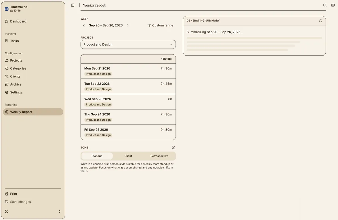Open the Tasks page
Image resolution: width=338 pixels, height=220 pixels.
click(x=33, y=41)
